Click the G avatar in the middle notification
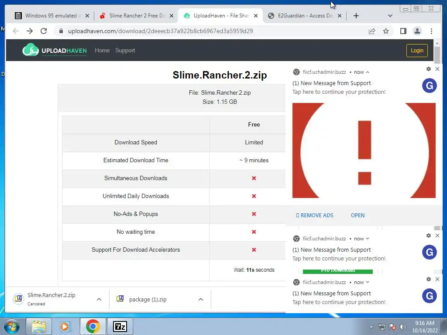Screen dimensions: 447x335 click(x=430, y=252)
